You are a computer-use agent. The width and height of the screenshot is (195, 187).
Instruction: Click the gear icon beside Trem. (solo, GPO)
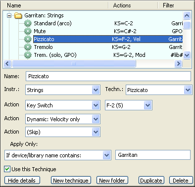[x=28, y=55]
